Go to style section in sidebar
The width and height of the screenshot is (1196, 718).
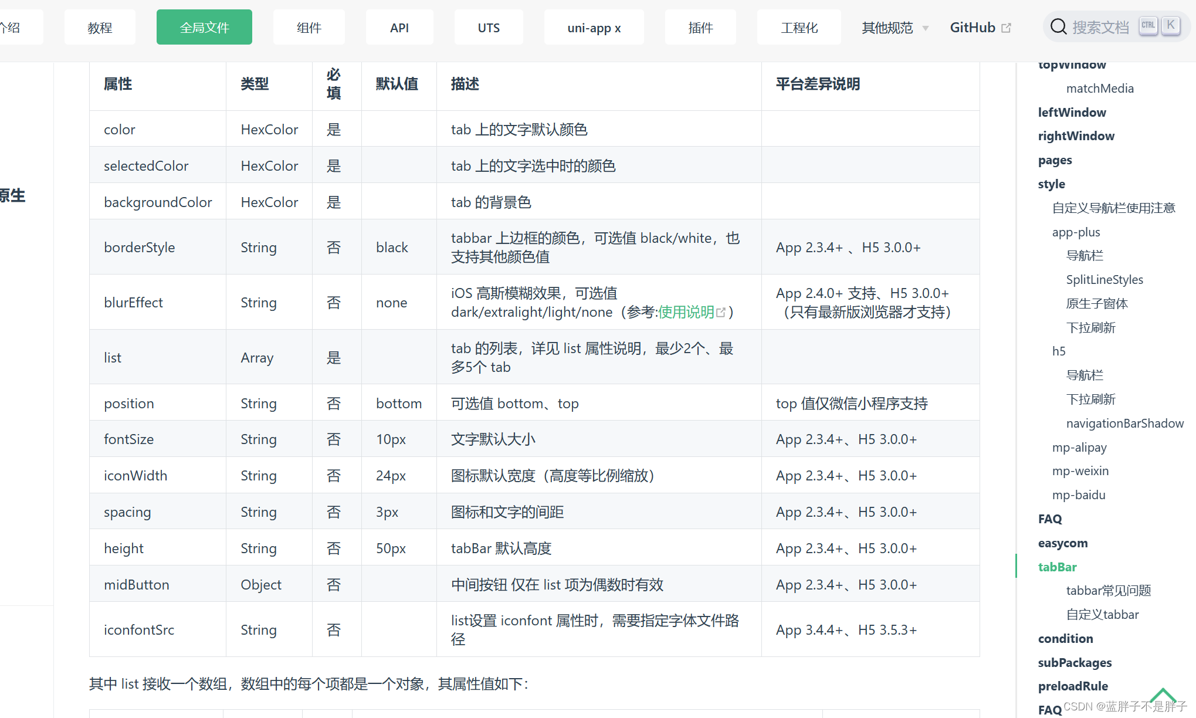coord(1052,184)
